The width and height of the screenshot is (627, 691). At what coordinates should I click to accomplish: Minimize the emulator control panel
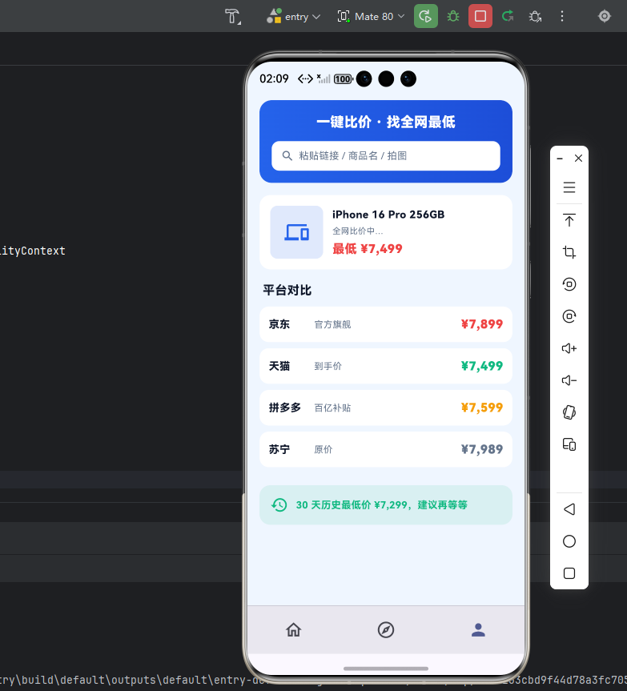click(560, 159)
